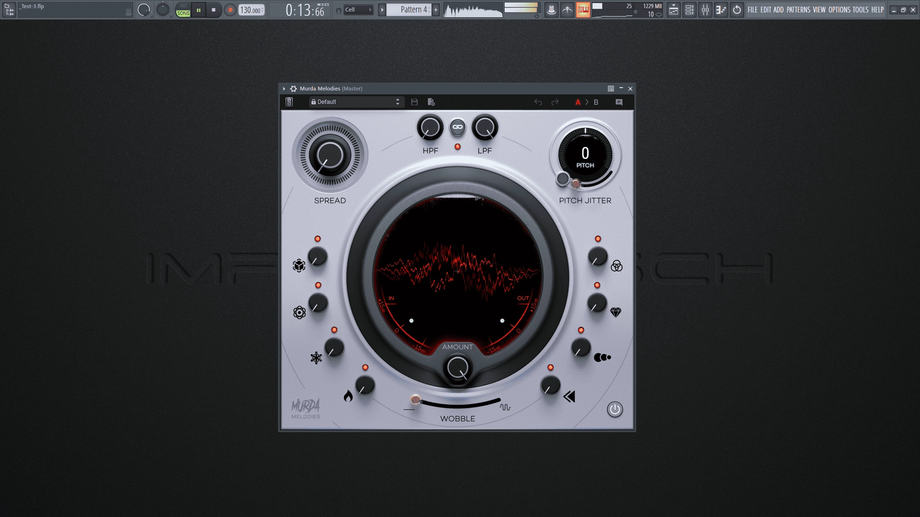Image resolution: width=920 pixels, height=517 pixels.
Task: Open plugin menu arrow beside Murda Melodies
Action: tap(284, 89)
